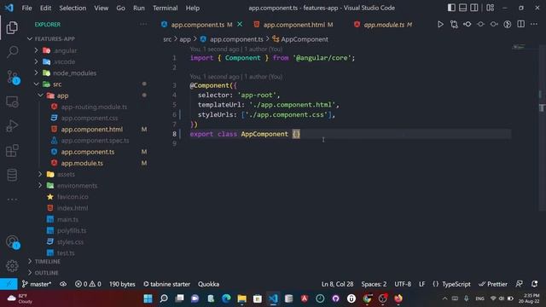Open notifications bell in status bar

535,284
